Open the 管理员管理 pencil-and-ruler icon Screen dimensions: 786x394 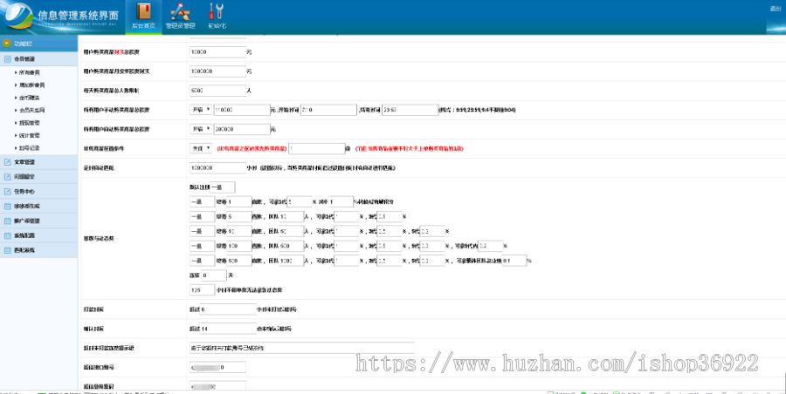point(180,11)
